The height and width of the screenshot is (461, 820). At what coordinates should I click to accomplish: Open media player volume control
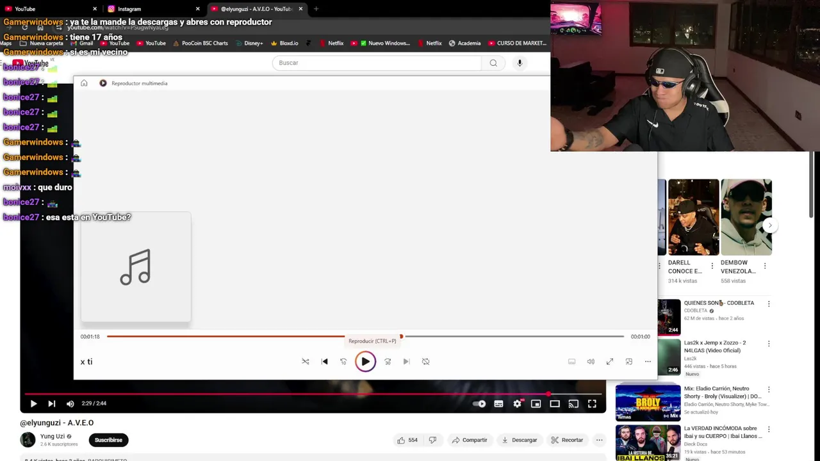pyautogui.click(x=591, y=362)
